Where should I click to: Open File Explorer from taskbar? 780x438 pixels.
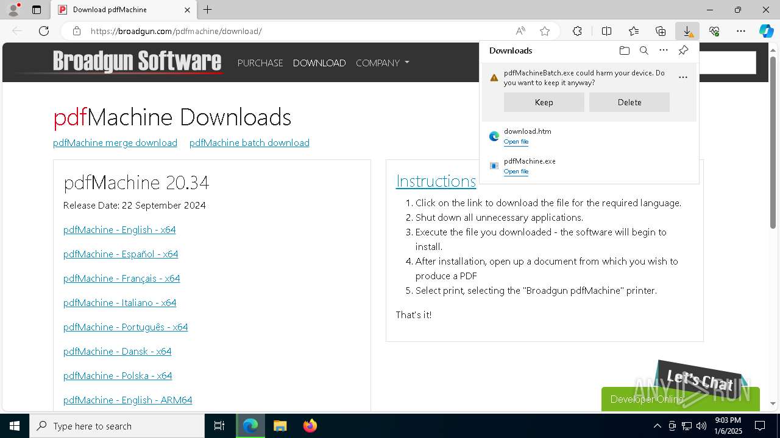tap(280, 426)
